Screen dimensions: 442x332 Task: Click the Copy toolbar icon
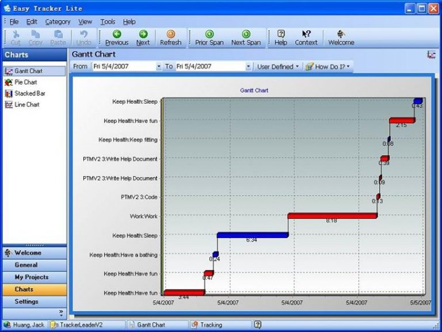tap(36, 38)
